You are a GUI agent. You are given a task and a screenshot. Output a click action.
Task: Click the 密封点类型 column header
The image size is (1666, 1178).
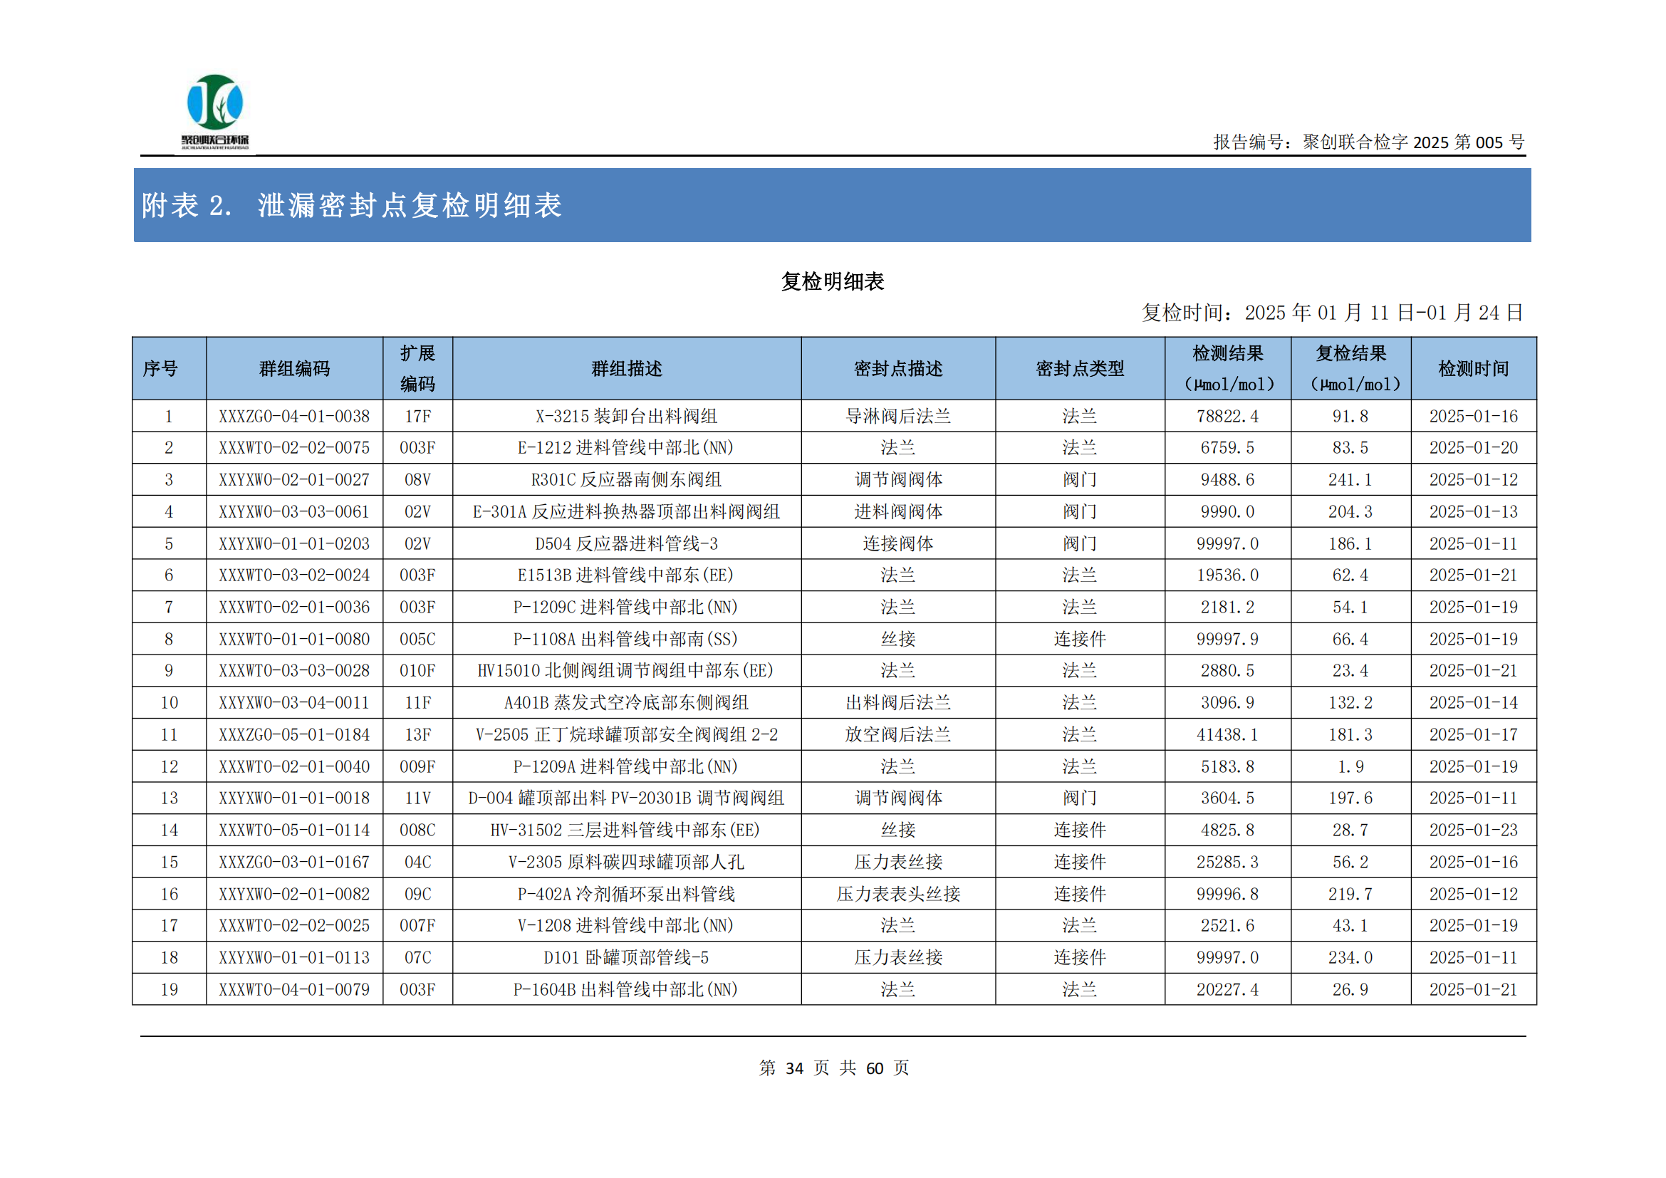(x=1080, y=368)
